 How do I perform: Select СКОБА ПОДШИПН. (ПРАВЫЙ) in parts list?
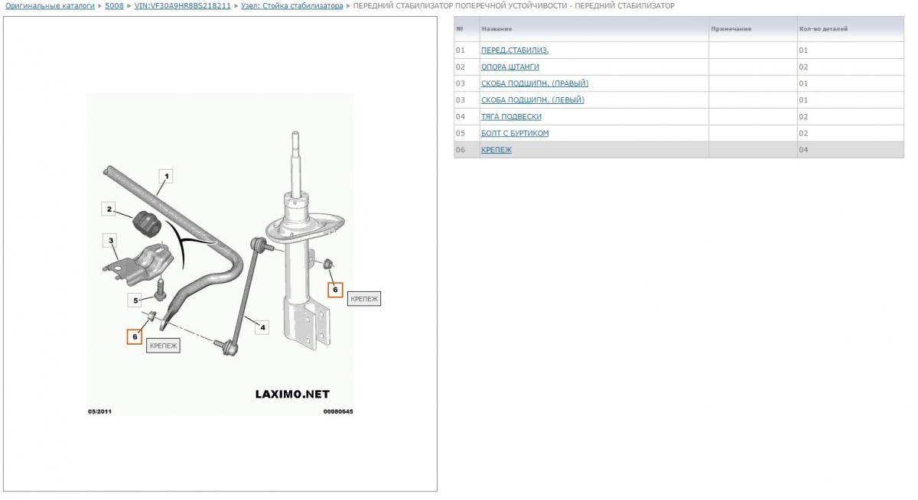click(534, 83)
